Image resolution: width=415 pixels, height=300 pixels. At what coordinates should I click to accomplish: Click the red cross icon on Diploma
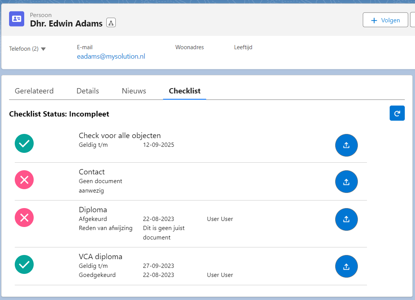(24, 218)
